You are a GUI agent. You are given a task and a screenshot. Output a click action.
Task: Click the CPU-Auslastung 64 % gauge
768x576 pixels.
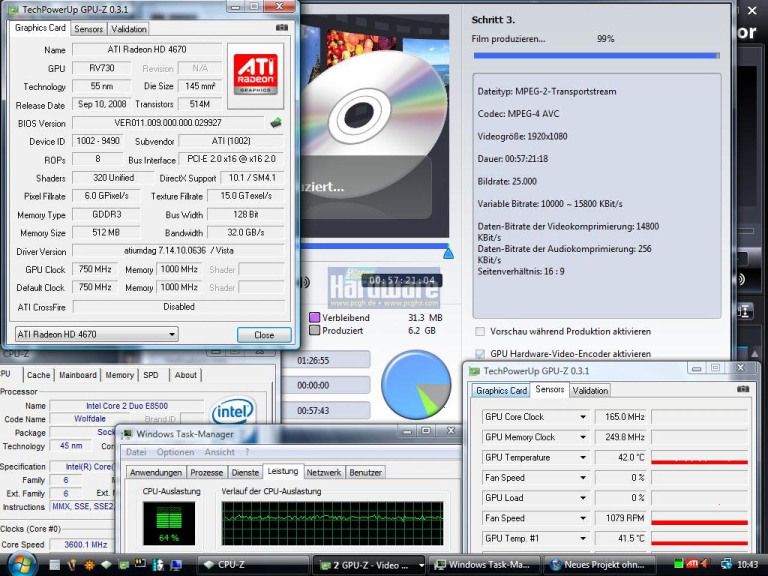pos(169,523)
